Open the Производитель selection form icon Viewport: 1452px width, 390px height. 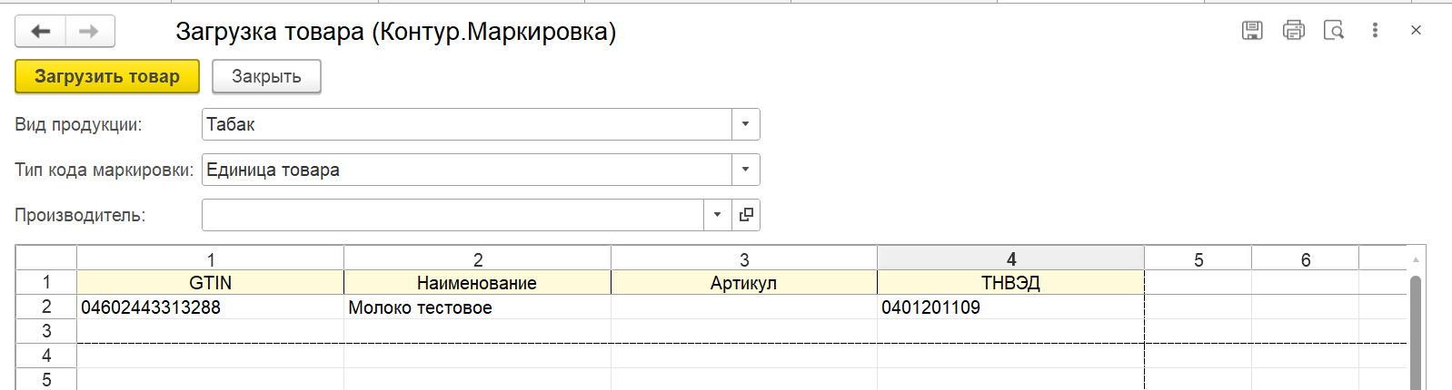tap(746, 215)
